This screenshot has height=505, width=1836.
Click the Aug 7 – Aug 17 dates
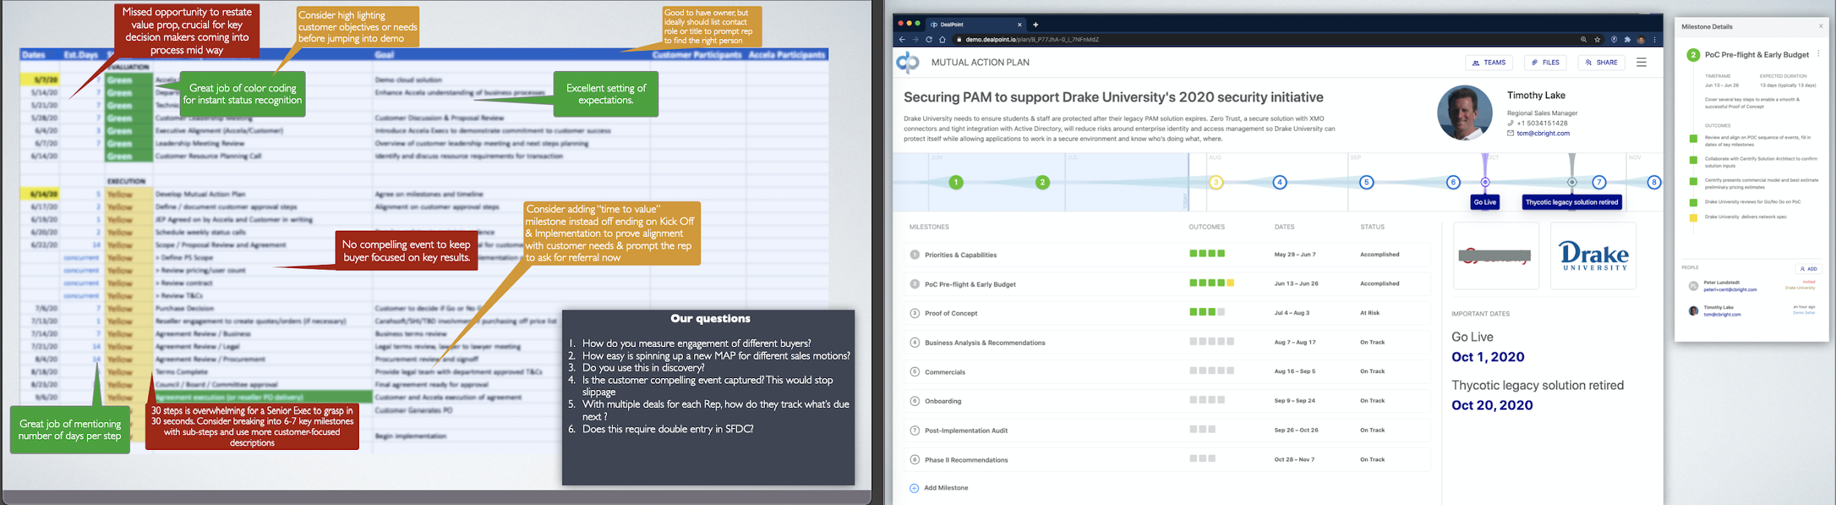coord(1295,342)
